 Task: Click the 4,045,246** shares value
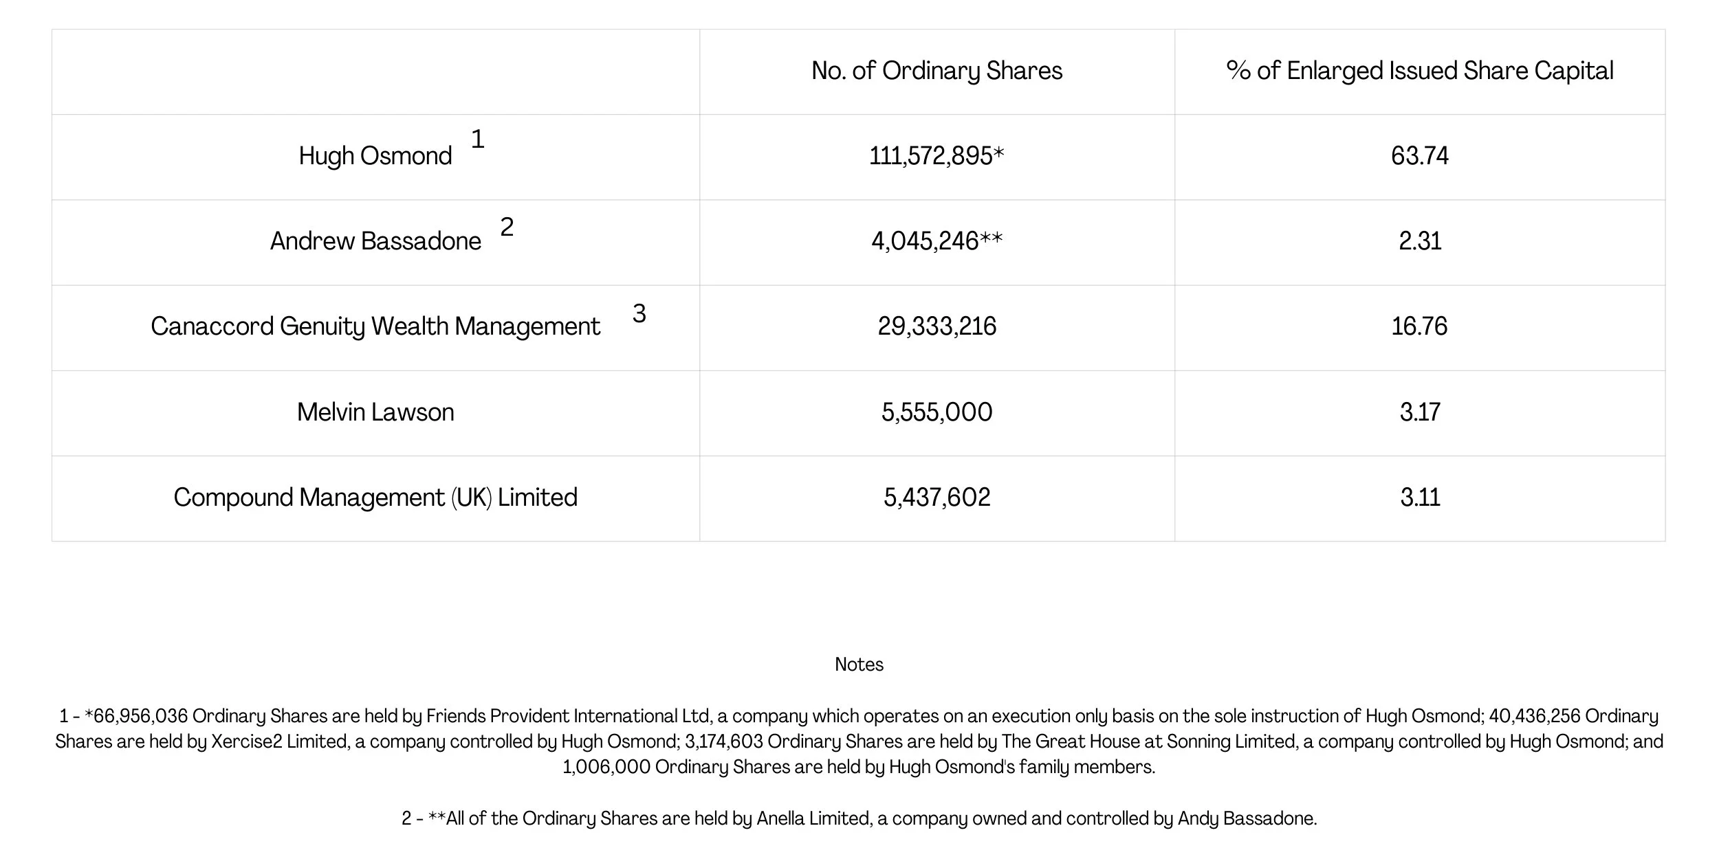[x=937, y=242]
